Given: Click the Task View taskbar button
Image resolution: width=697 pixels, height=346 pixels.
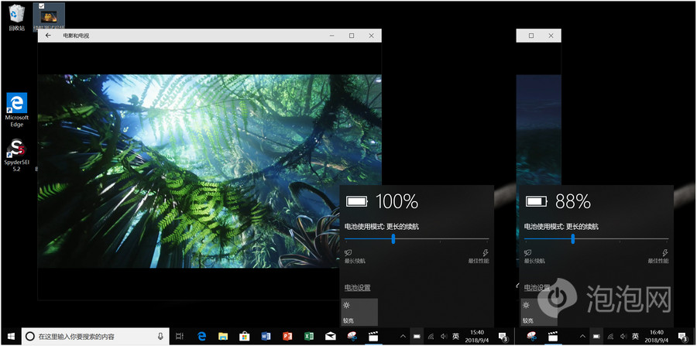Looking at the screenshot, I should (180, 337).
